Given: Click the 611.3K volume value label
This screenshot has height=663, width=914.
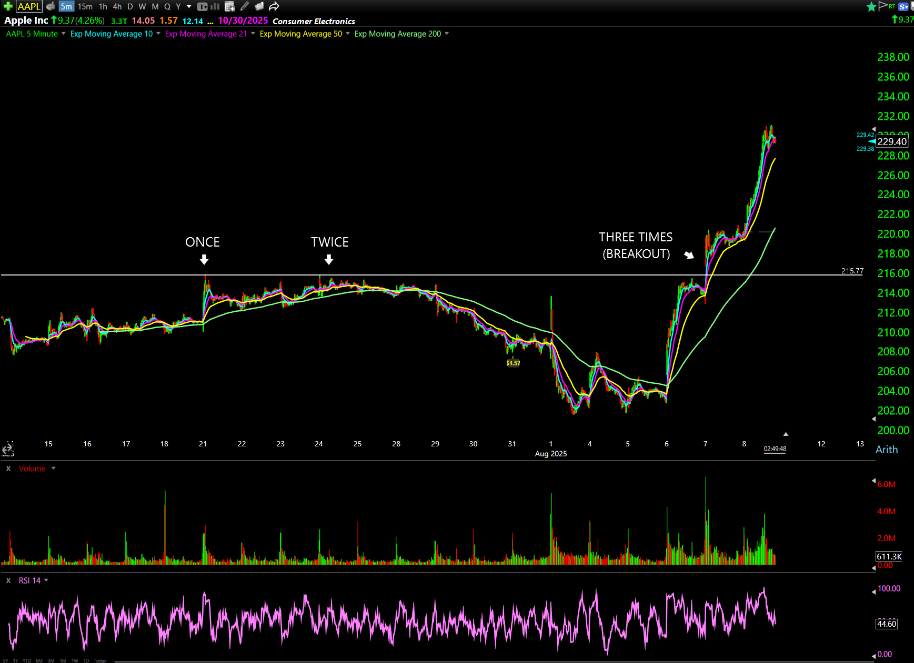Looking at the screenshot, I should pyautogui.click(x=889, y=556).
